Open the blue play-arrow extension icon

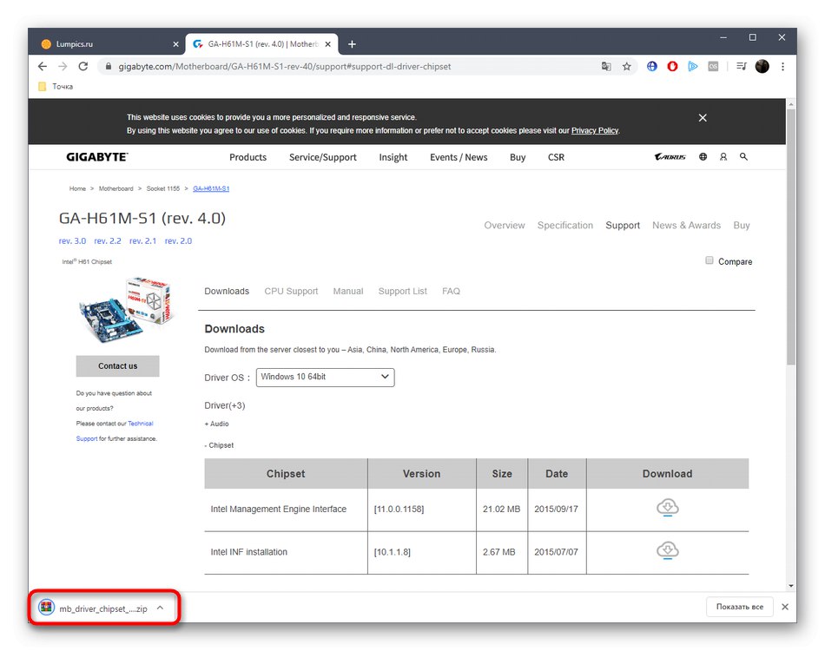pos(693,66)
